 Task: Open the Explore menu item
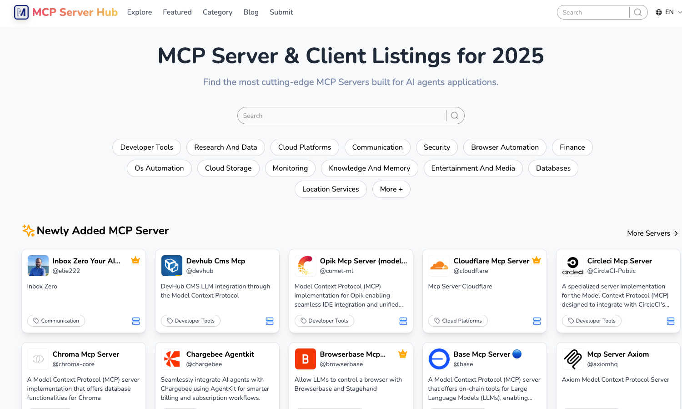coord(140,12)
